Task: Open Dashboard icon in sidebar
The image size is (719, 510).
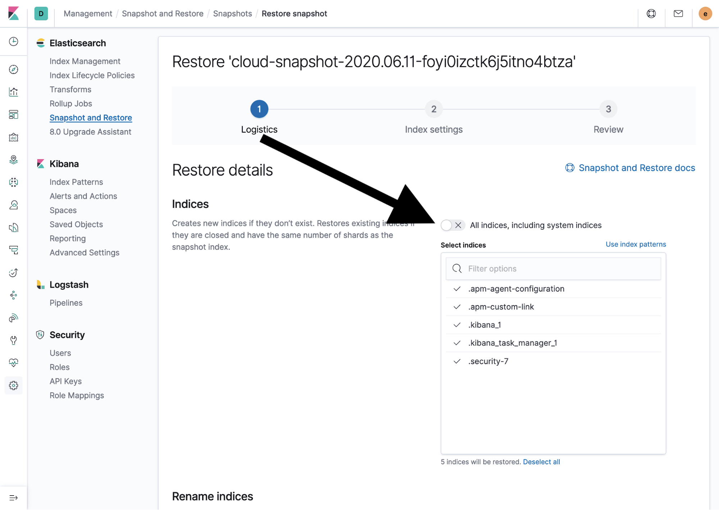Action: pyautogui.click(x=14, y=115)
